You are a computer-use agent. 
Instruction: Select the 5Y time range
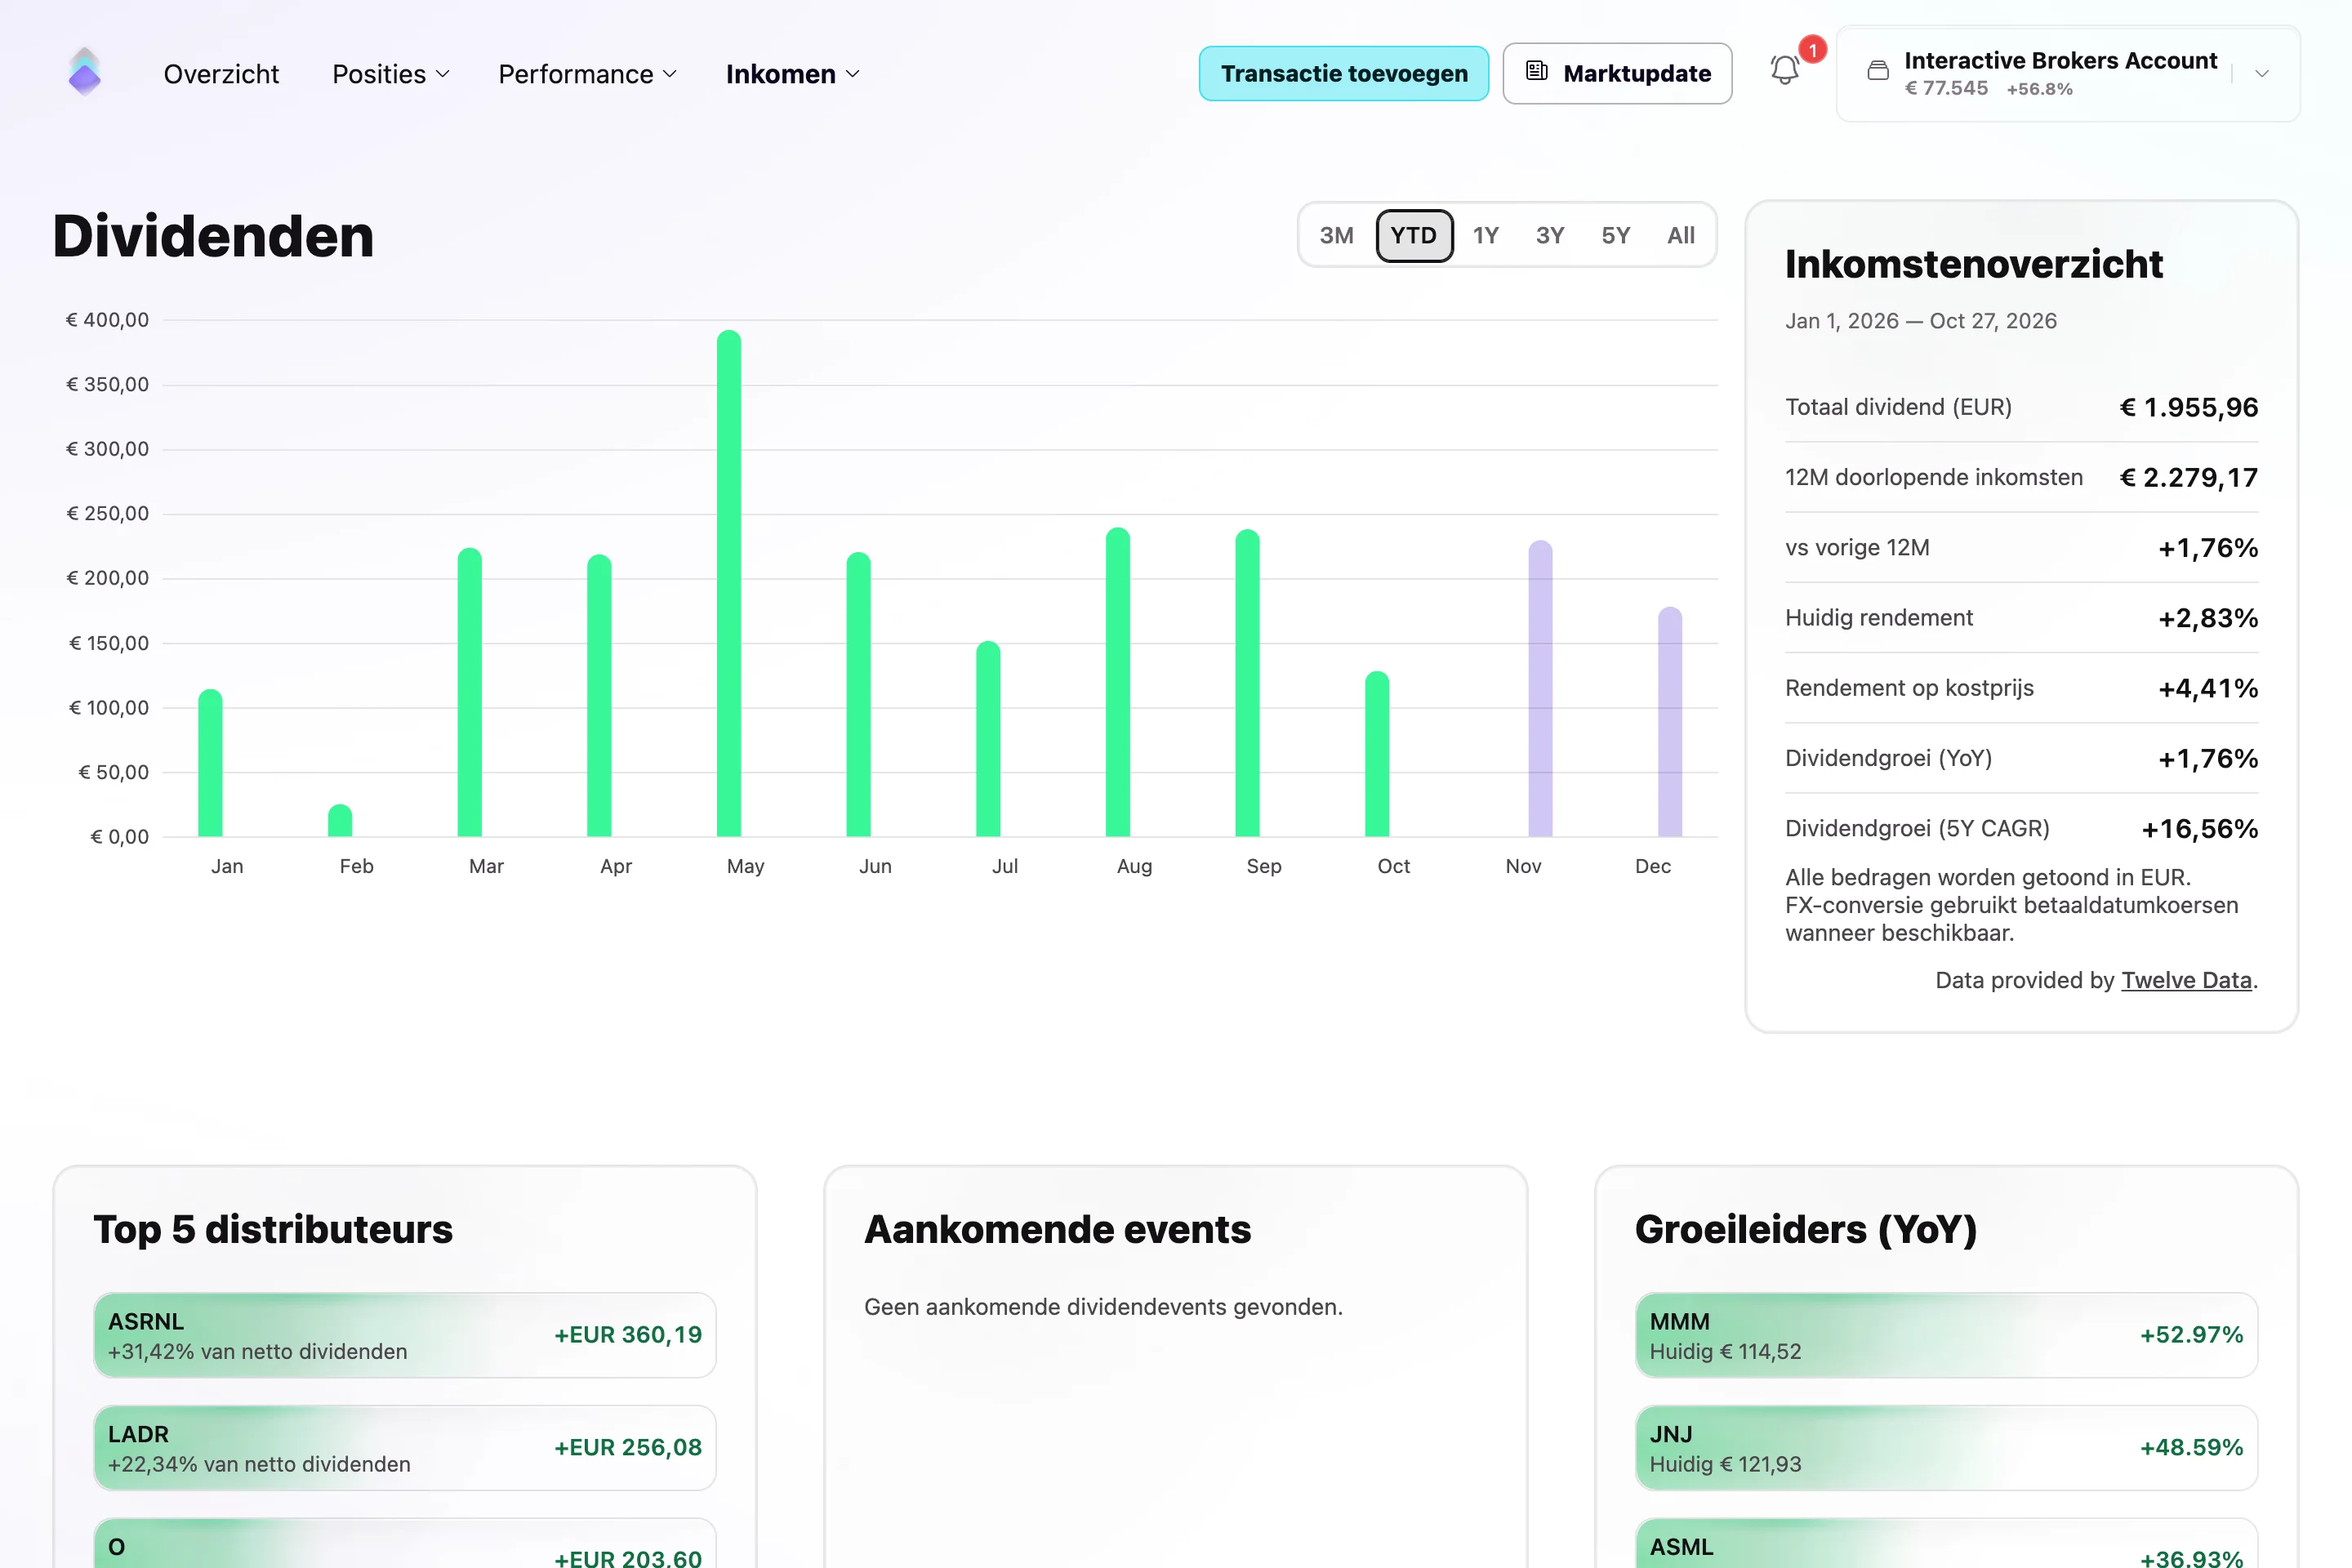click(1616, 235)
